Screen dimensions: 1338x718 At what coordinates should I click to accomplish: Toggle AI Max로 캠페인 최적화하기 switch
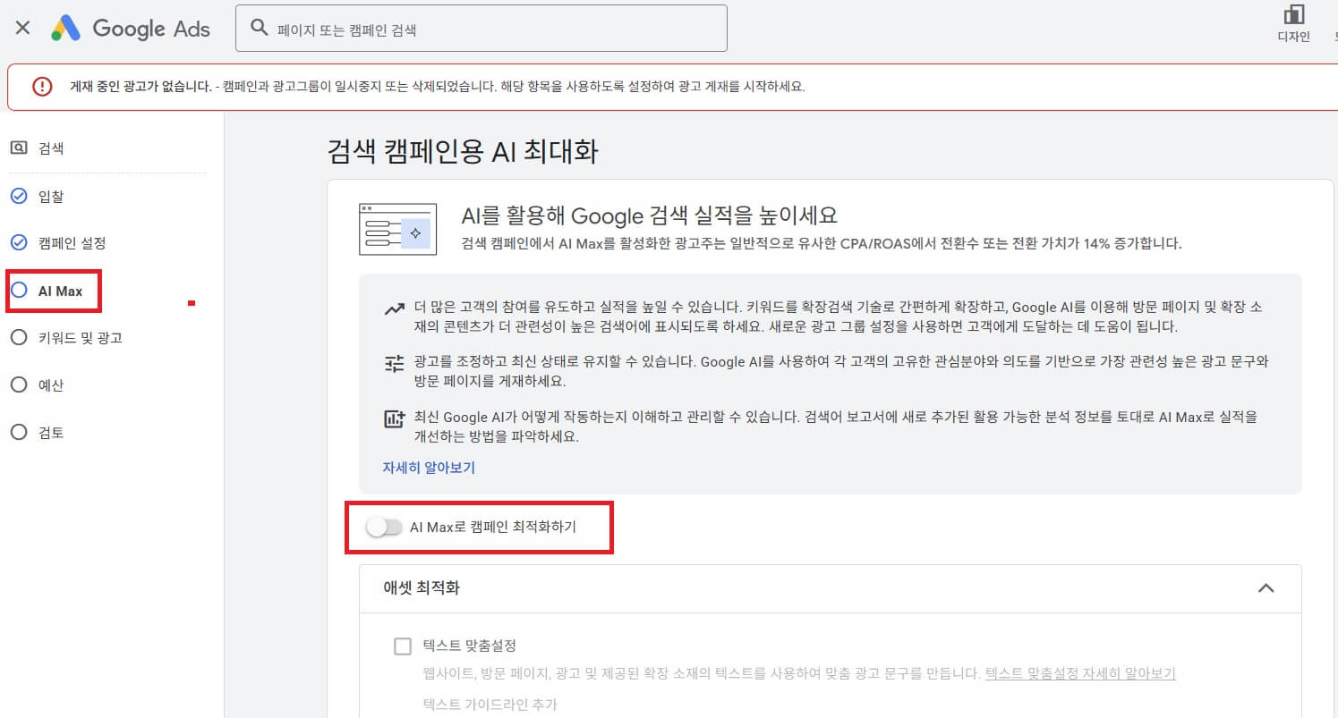click(385, 528)
